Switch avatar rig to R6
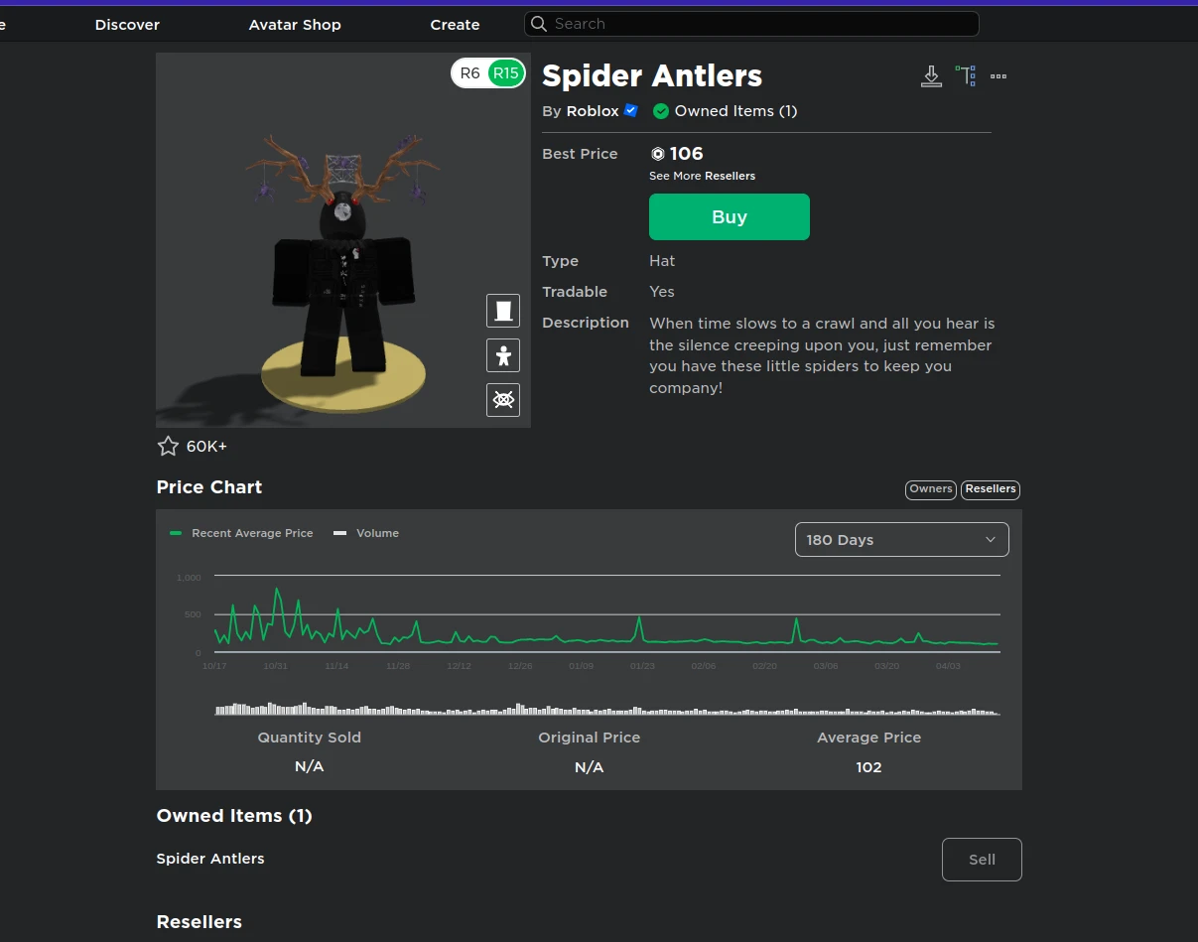Image resolution: width=1198 pixels, height=942 pixels. click(470, 73)
